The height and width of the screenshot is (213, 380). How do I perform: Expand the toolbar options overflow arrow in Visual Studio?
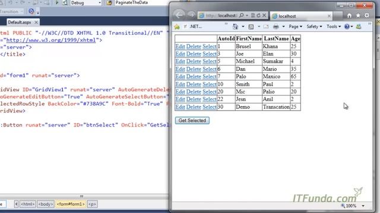pos(38,12)
